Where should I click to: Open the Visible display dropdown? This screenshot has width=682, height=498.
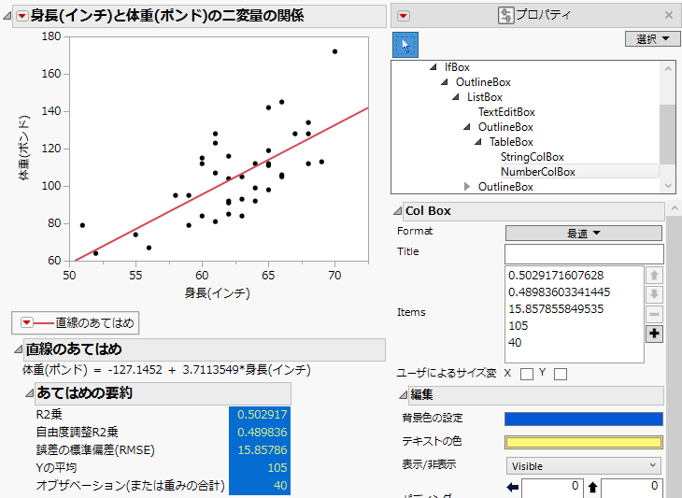(x=583, y=466)
